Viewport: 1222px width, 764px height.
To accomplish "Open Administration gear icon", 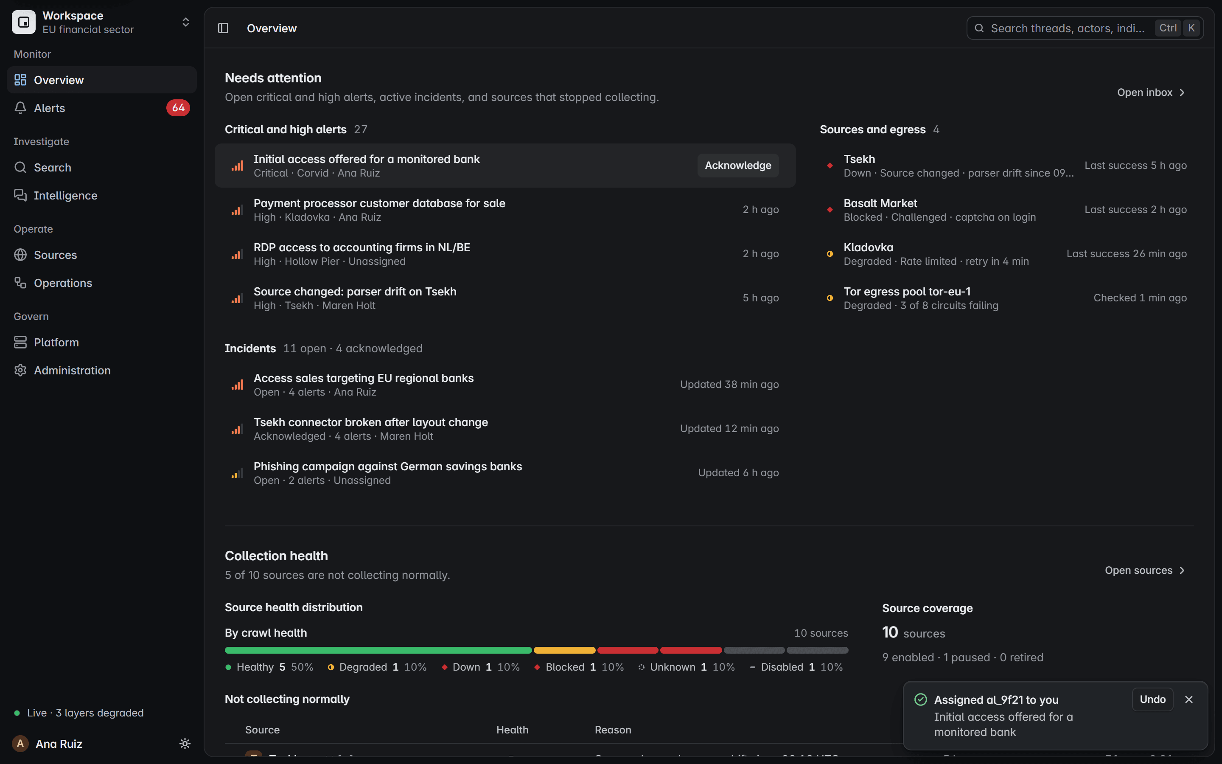I will coord(20,370).
